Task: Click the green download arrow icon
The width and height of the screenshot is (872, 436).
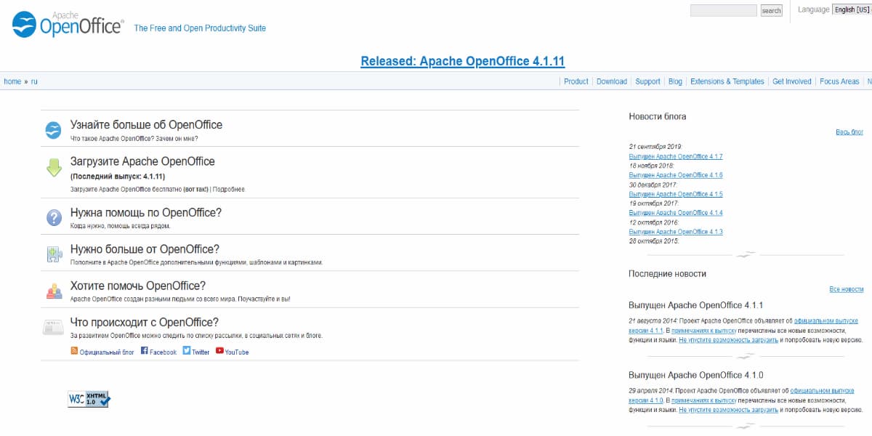Action: click(53, 166)
